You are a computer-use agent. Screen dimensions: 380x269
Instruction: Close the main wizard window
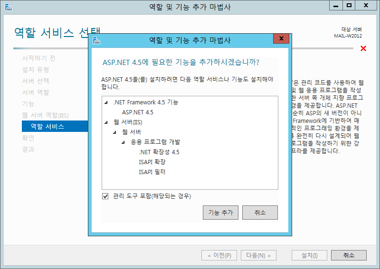tap(366, 5)
